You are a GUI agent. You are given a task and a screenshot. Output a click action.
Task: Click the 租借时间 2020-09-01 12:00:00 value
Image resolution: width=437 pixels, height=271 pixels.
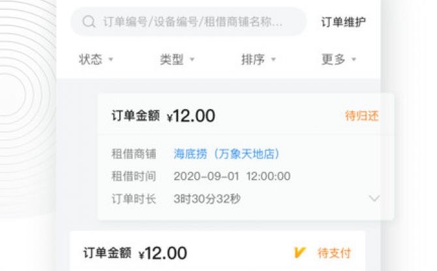click(232, 176)
